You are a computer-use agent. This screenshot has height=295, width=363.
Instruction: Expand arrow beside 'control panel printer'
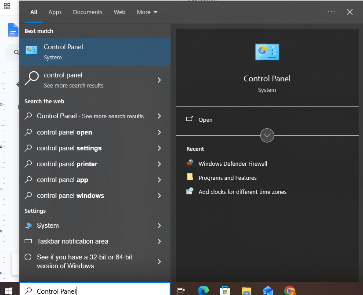[x=159, y=164]
